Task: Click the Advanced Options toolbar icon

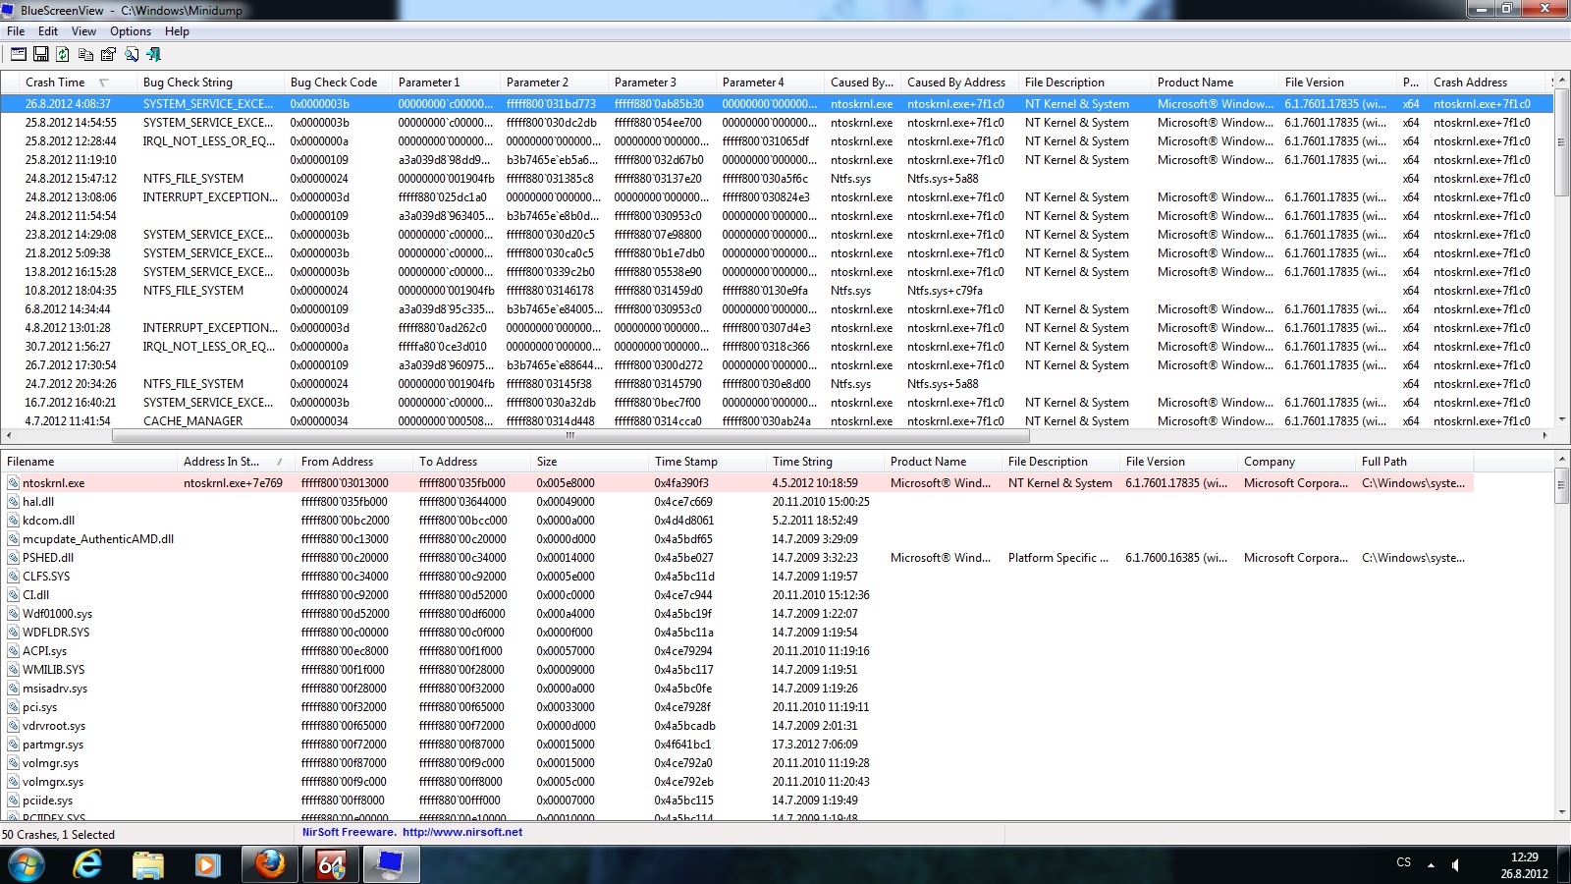Action: 19,54
